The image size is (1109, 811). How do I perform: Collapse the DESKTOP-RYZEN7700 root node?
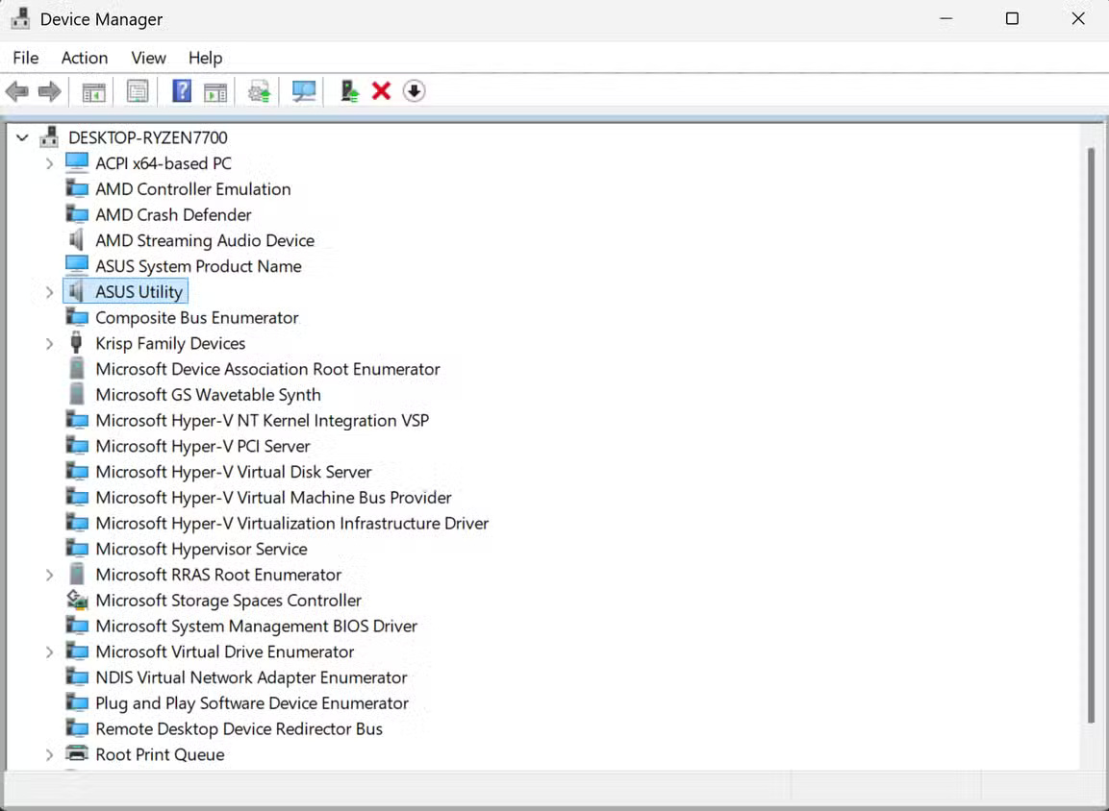[22, 137]
